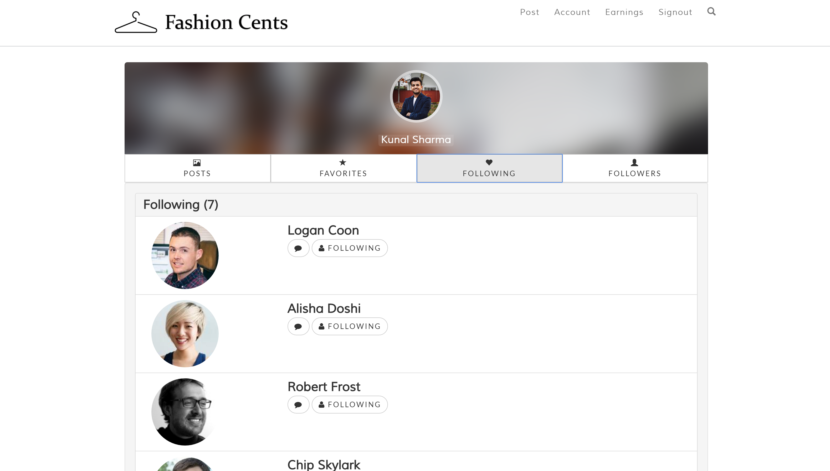This screenshot has width=830, height=471.
Task: Click Signout in the header
Action: click(x=675, y=12)
